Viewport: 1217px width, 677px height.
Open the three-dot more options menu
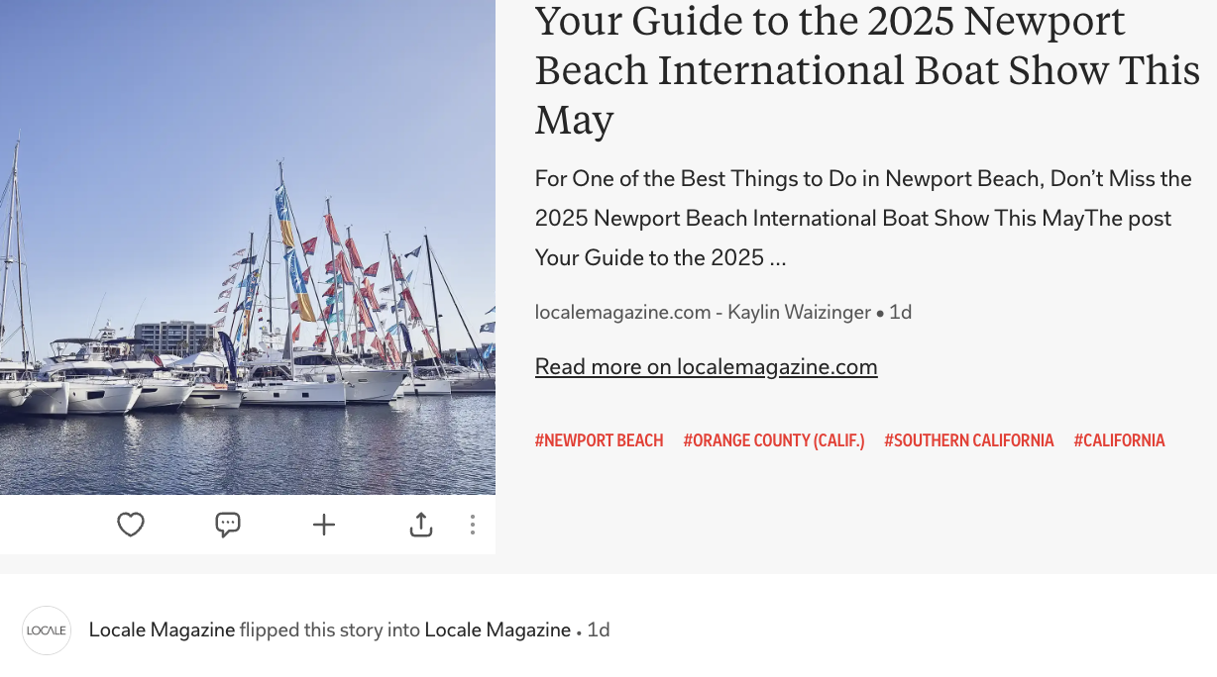473,525
